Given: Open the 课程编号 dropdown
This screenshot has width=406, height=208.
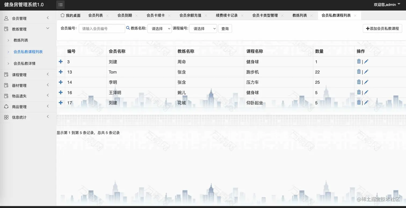Looking at the screenshot, I should [203, 28].
